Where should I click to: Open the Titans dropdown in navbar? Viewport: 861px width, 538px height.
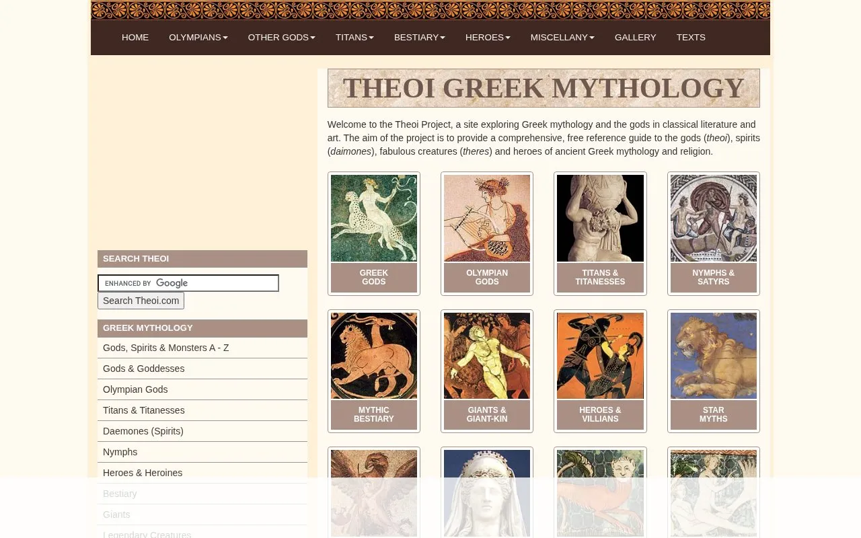(x=354, y=38)
